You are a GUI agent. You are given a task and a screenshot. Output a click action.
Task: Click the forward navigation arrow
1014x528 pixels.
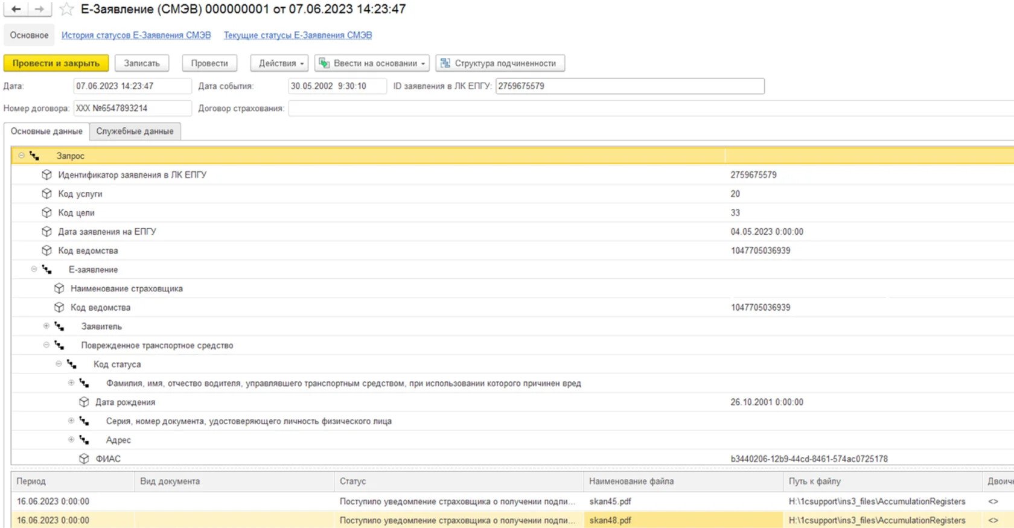39,9
